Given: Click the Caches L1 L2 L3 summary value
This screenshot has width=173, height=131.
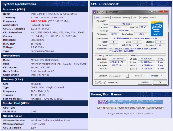Looking at the screenshot, I should [53, 36].
